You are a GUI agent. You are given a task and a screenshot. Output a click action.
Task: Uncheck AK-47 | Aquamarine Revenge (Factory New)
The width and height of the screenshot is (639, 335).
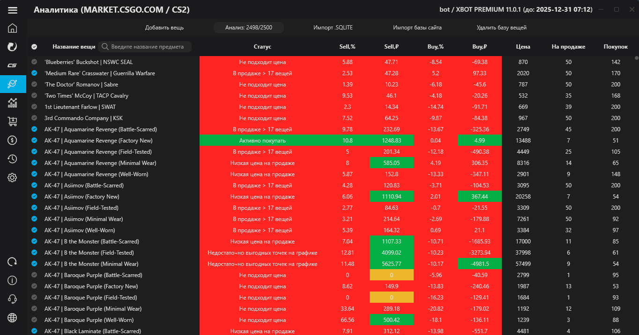click(x=34, y=141)
